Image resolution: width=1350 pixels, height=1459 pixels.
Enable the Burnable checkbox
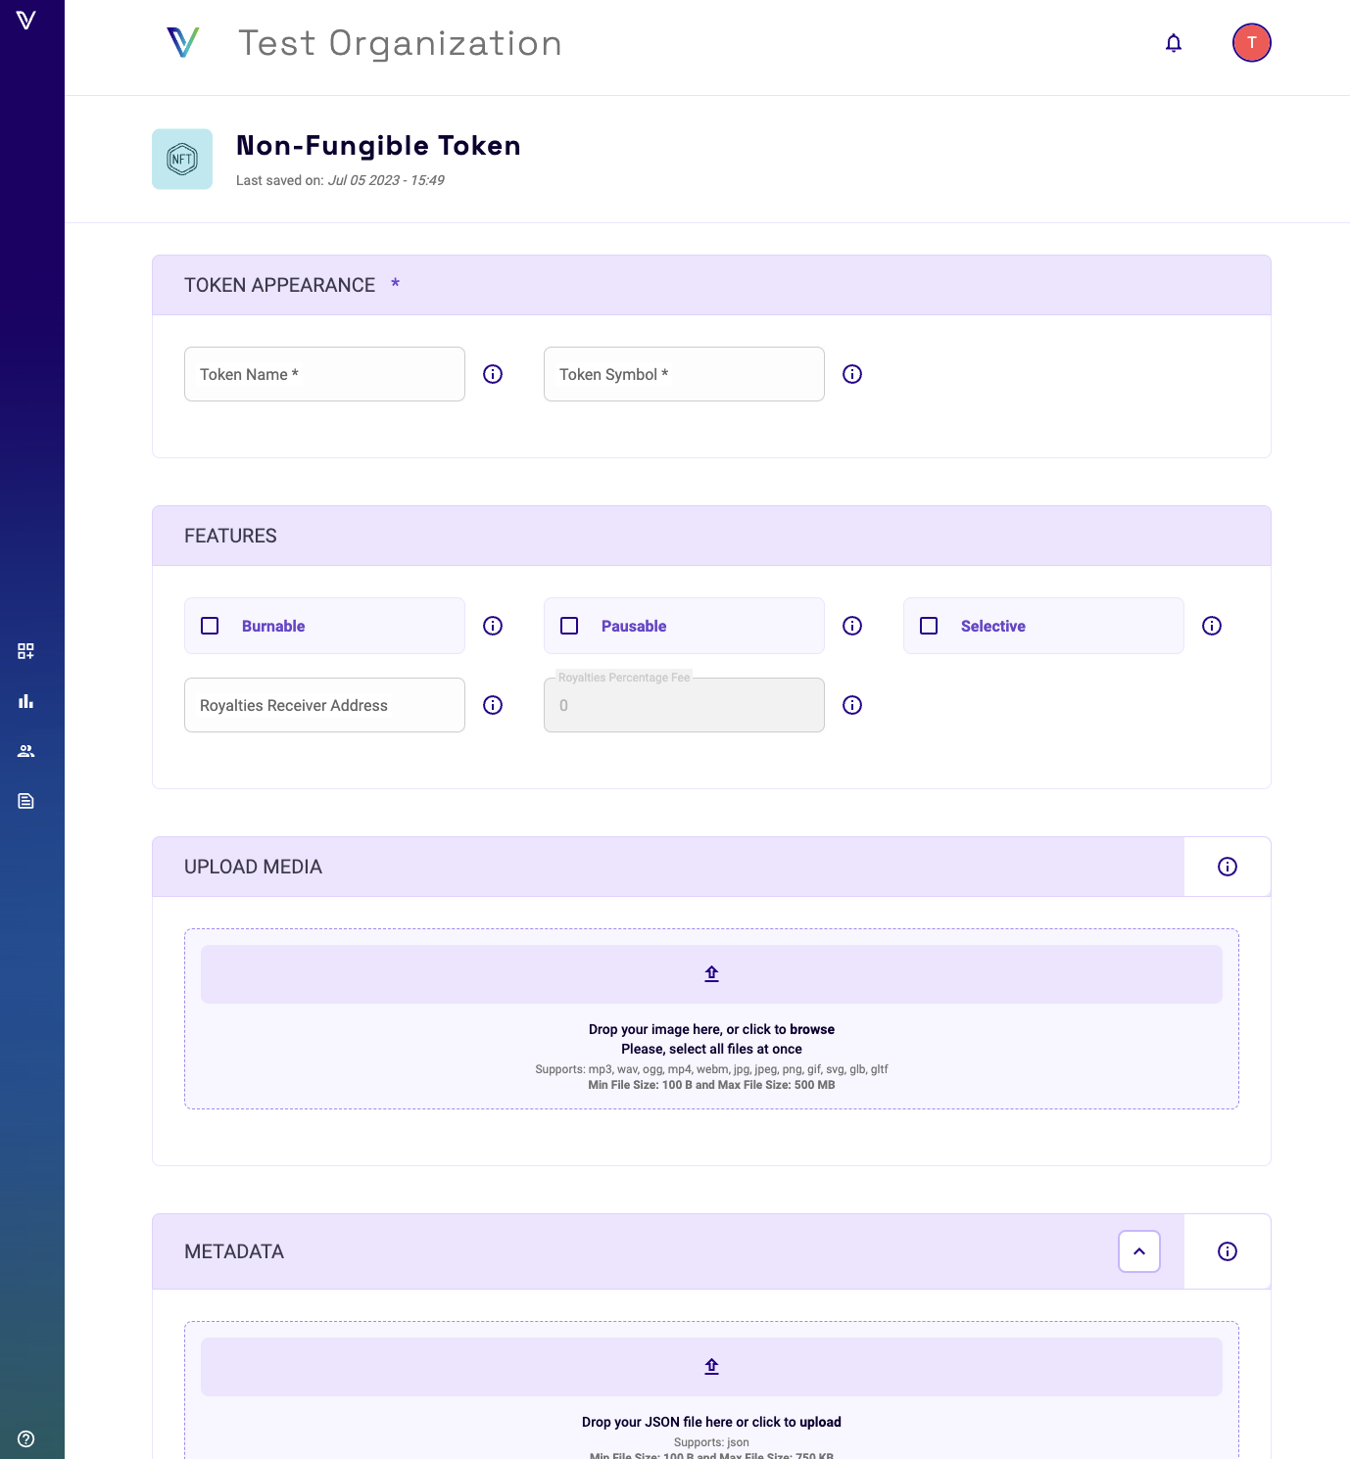(210, 626)
